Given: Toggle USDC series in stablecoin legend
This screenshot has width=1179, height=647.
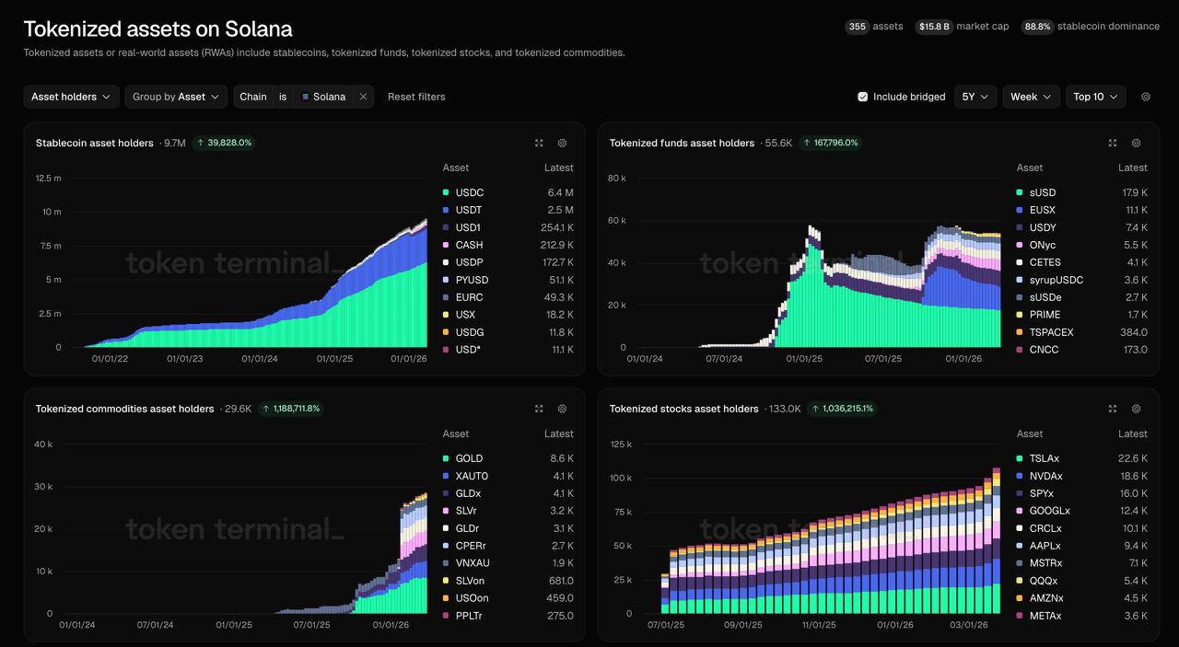Looking at the screenshot, I should 469,192.
